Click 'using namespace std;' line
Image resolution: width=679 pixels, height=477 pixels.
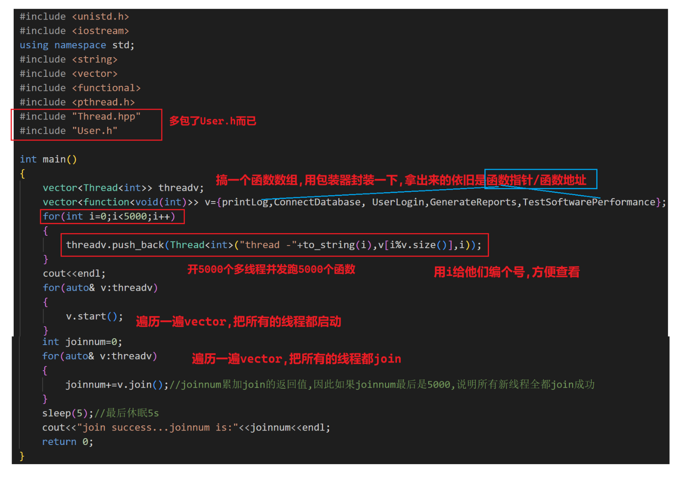coord(77,45)
